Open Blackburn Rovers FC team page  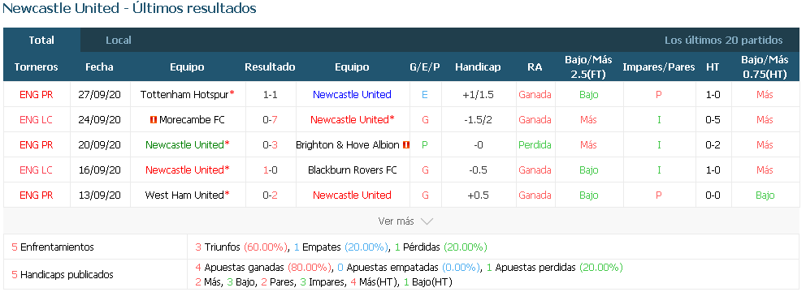coord(352,170)
